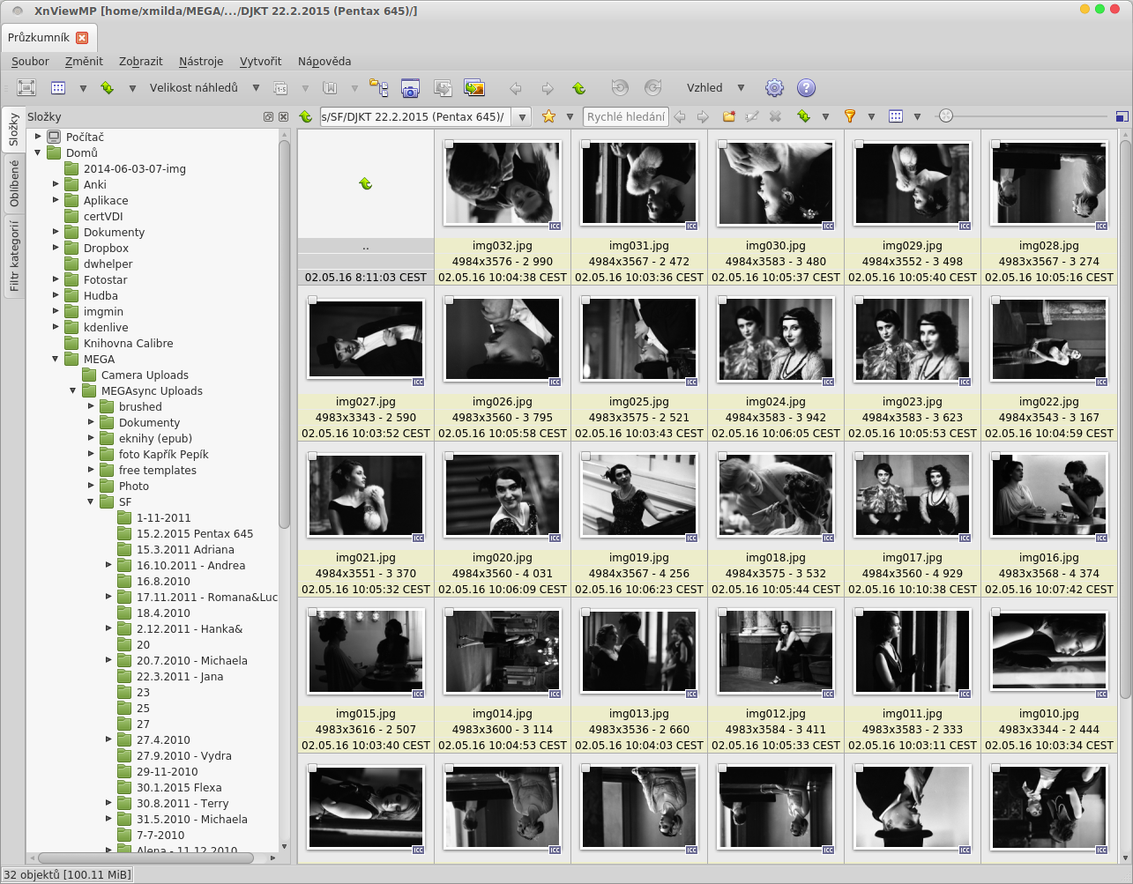This screenshot has width=1133, height=884.
Task: Select the 15.2.2015 Pentax 645 folder
Action: coord(195,533)
